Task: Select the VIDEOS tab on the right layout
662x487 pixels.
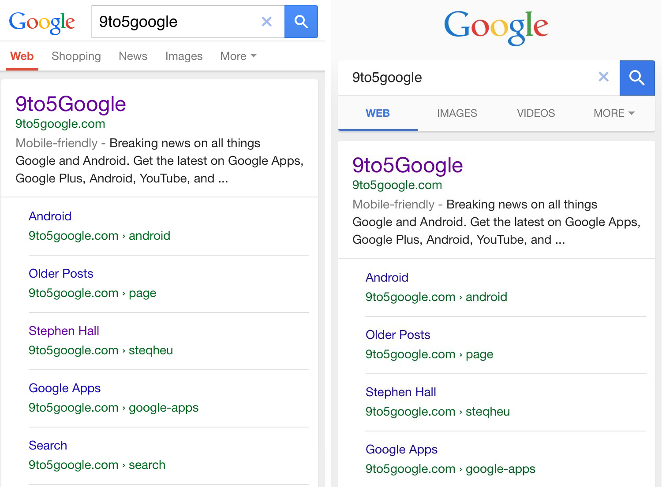Action: click(x=535, y=113)
